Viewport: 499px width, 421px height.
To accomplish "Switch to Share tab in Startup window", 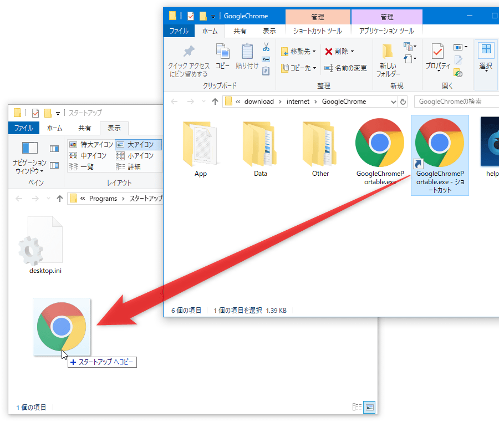I will click(x=84, y=128).
